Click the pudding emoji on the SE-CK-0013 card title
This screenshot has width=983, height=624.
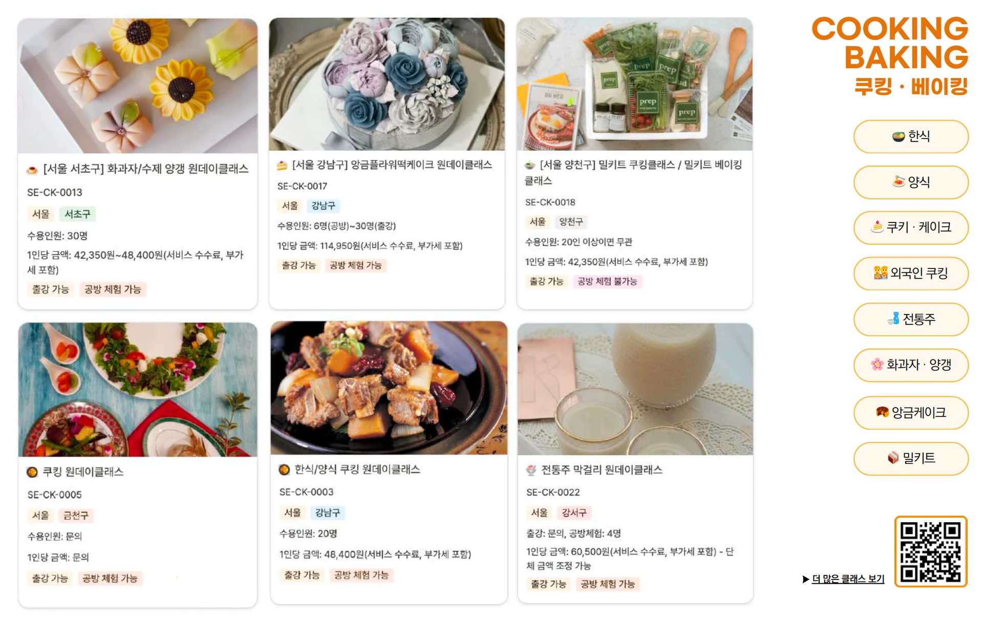[32, 168]
